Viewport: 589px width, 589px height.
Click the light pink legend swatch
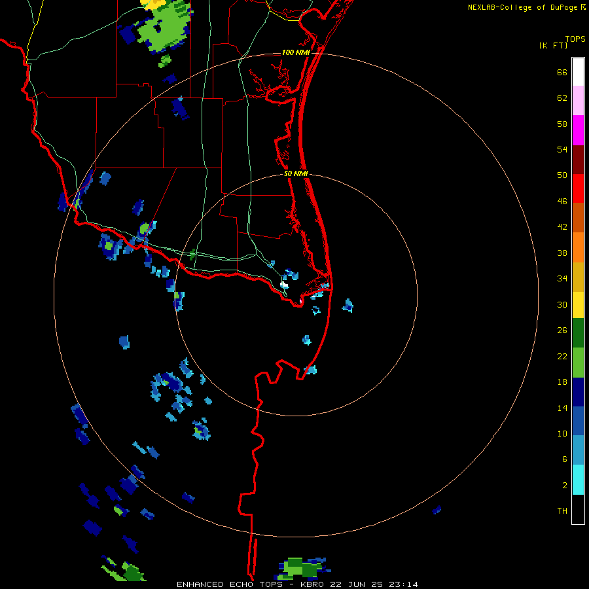point(578,100)
